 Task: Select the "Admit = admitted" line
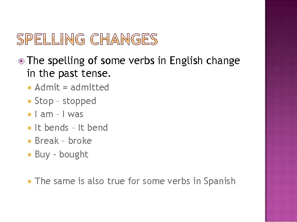coord(72,87)
